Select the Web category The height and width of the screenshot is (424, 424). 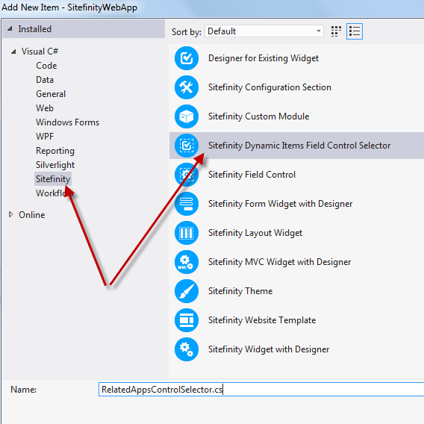45,108
